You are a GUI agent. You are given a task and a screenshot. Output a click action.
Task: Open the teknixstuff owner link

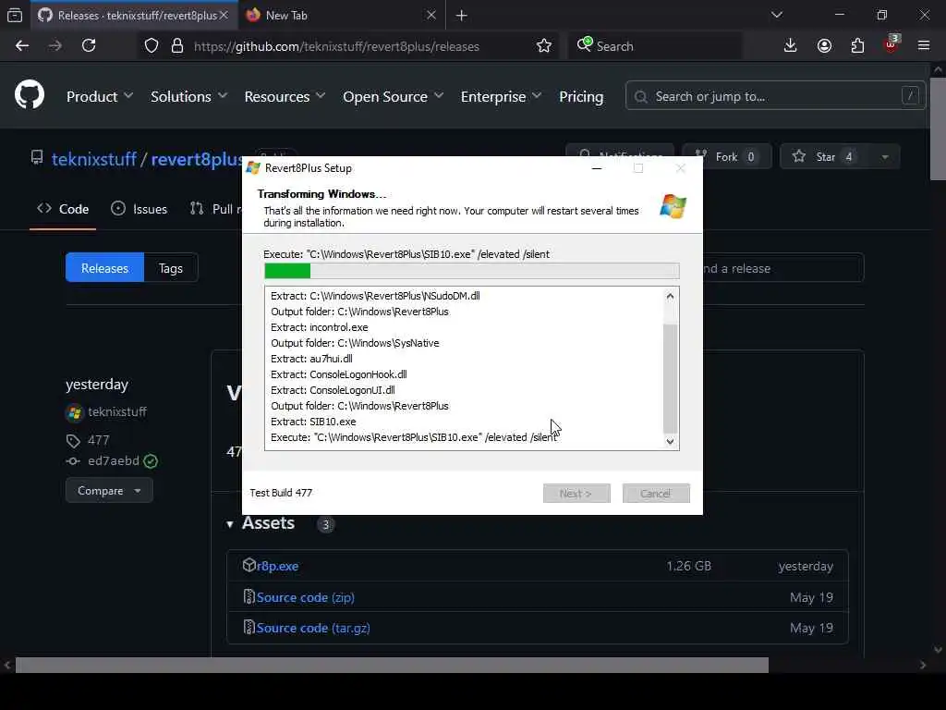[x=94, y=159]
